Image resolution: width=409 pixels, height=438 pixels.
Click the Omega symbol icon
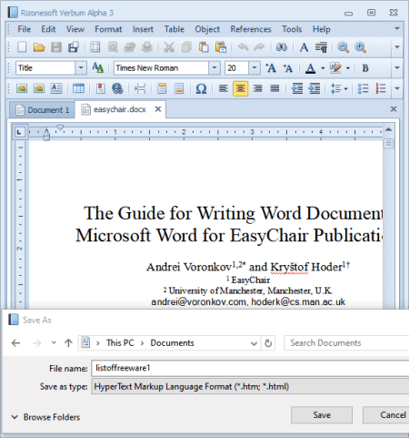(x=201, y=88)
